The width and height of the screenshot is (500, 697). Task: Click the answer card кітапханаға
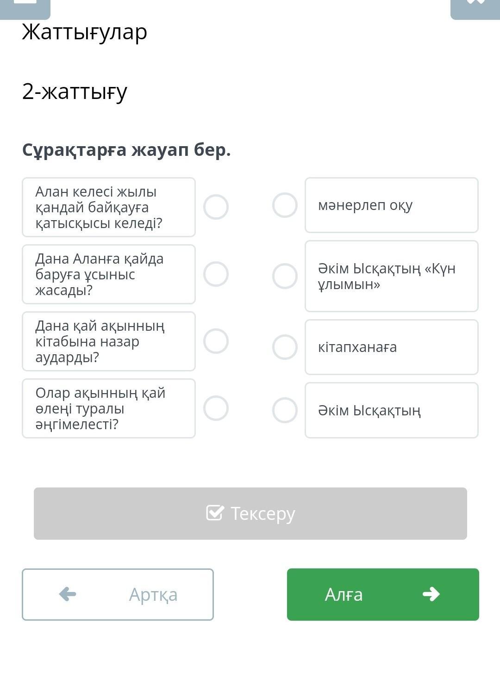pos(391,347)
